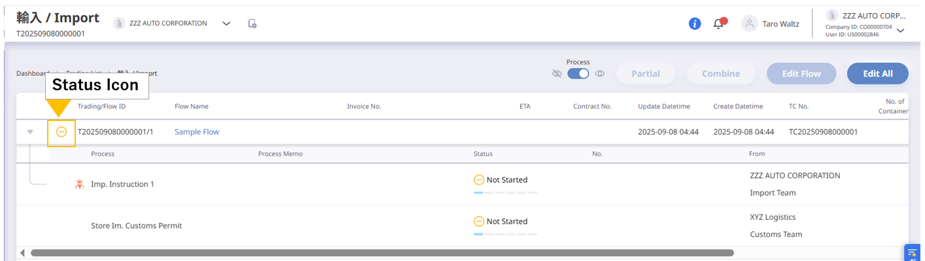Click the add document icon beside company name
The width and height of the screenshot is (925, 261).
[252, 24]
